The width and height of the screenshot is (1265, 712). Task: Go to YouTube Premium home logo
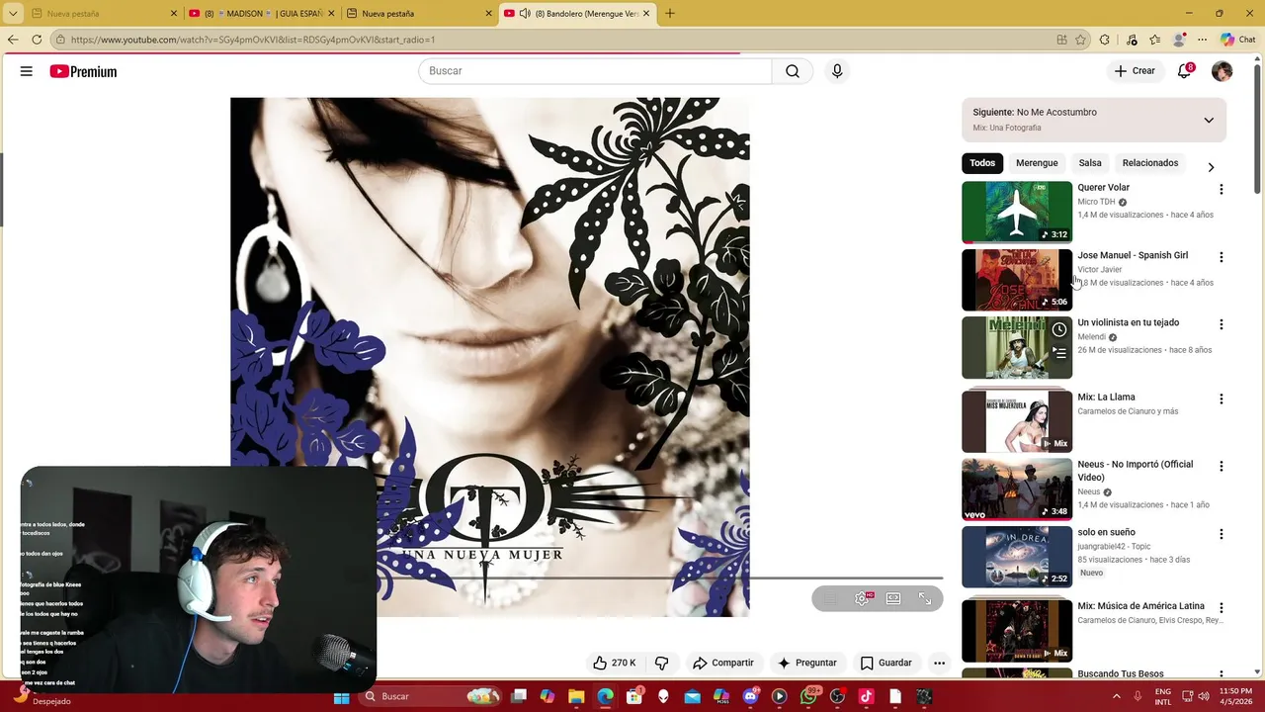click(83, 71)
